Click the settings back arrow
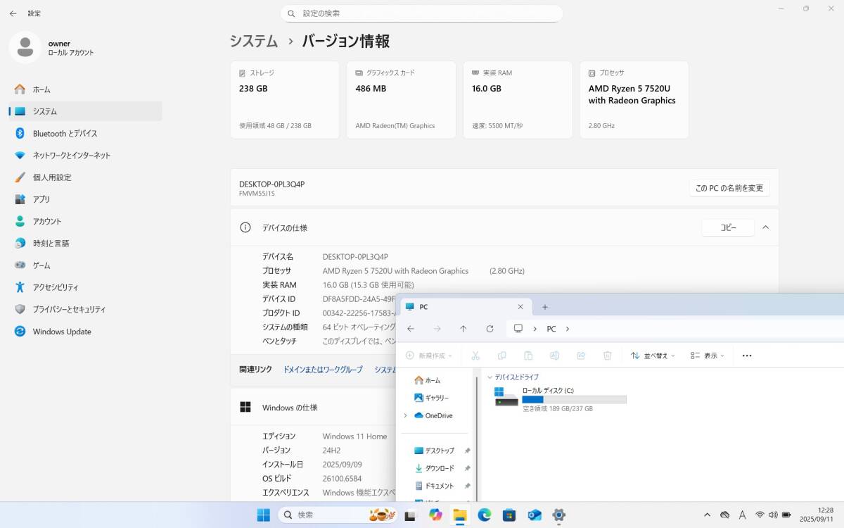This screenshot has height=528, width=844. pos(13,13)
